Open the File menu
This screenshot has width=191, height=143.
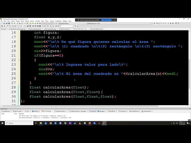click(x=1, y=21)
